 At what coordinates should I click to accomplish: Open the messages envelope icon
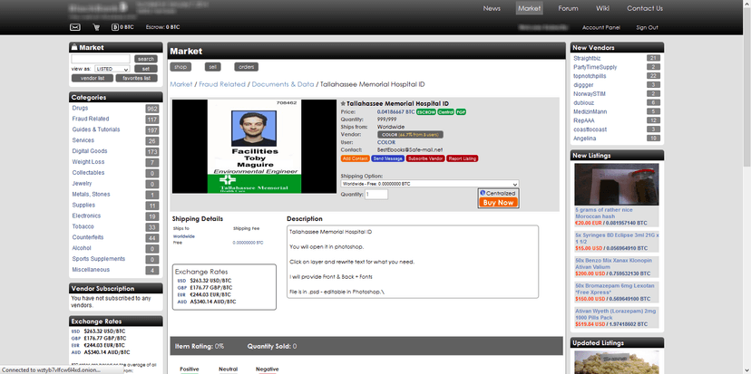74,27
